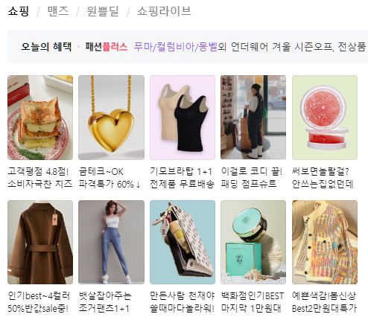Viewport: 368px width, 320px height.
Task: Open the 기모브라탑 1+1 전제품 무료배송 link
Action: point(182,178)
